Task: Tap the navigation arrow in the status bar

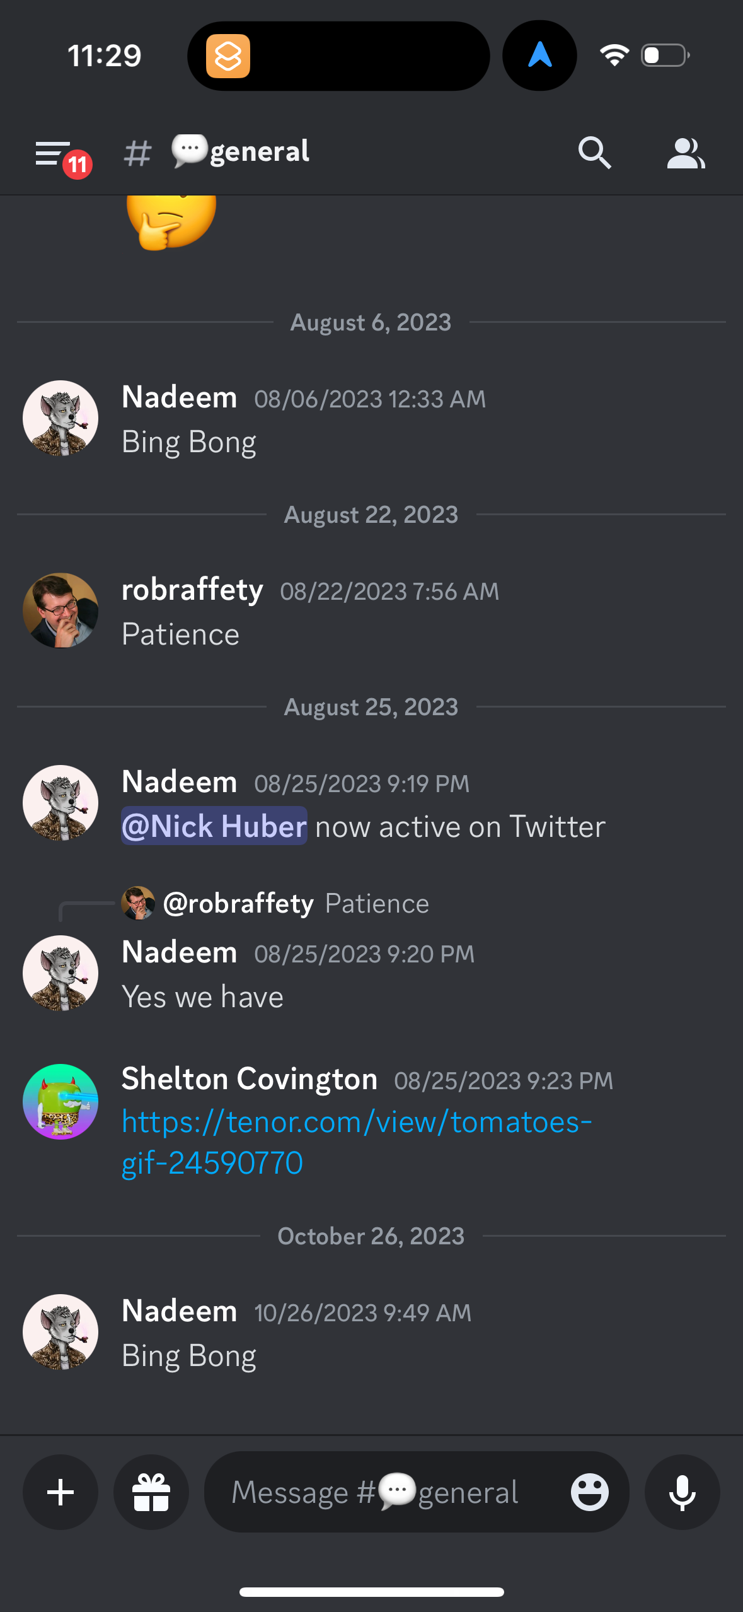Action: (539, 55)
